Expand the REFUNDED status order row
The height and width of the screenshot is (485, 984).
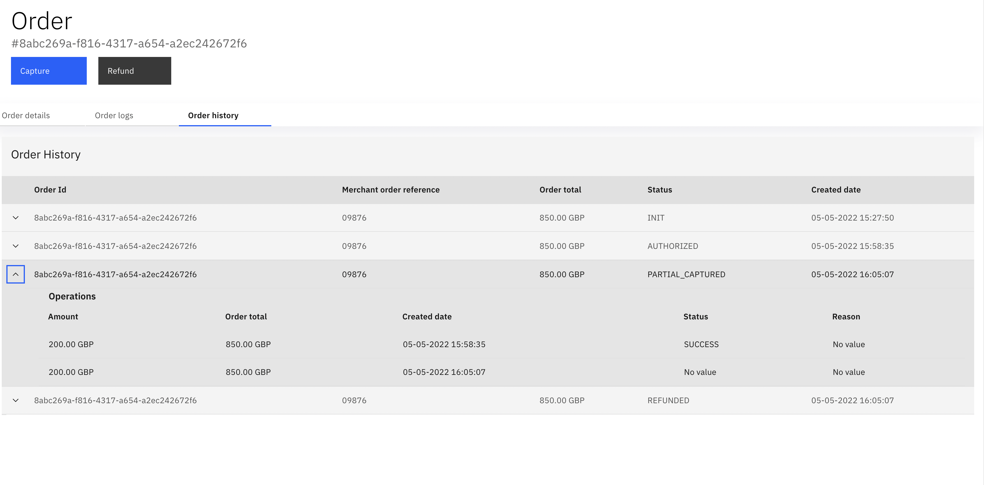(15, 400)
